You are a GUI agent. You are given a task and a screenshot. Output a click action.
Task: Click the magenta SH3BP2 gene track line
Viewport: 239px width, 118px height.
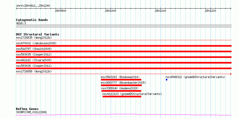coord(124,115)
